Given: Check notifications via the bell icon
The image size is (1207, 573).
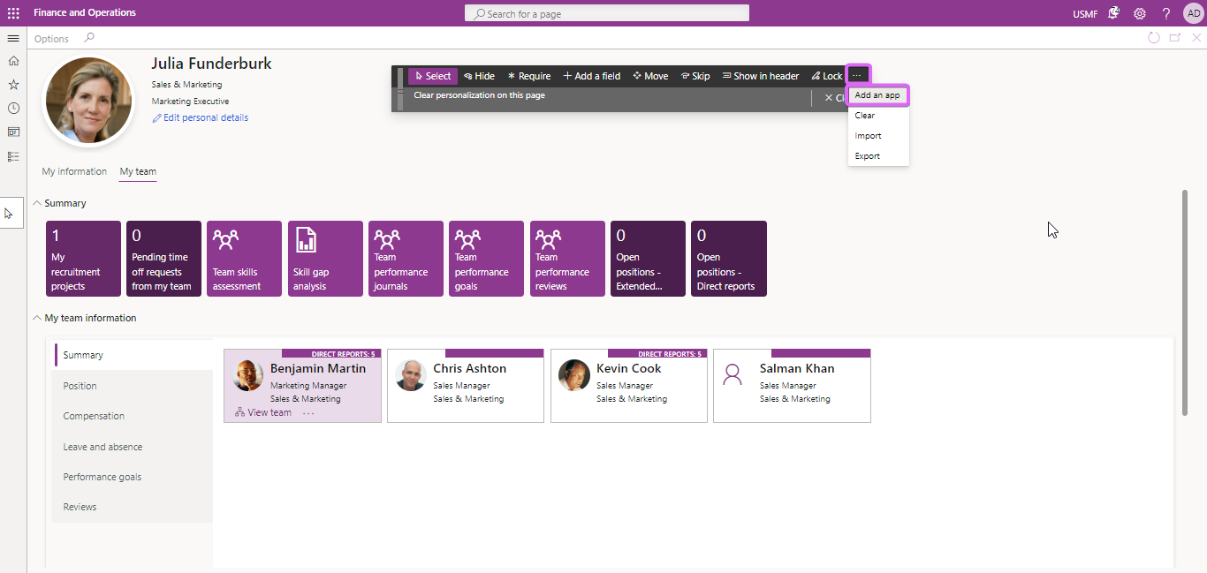Looking at the screenshot, I should [1114, 13].
